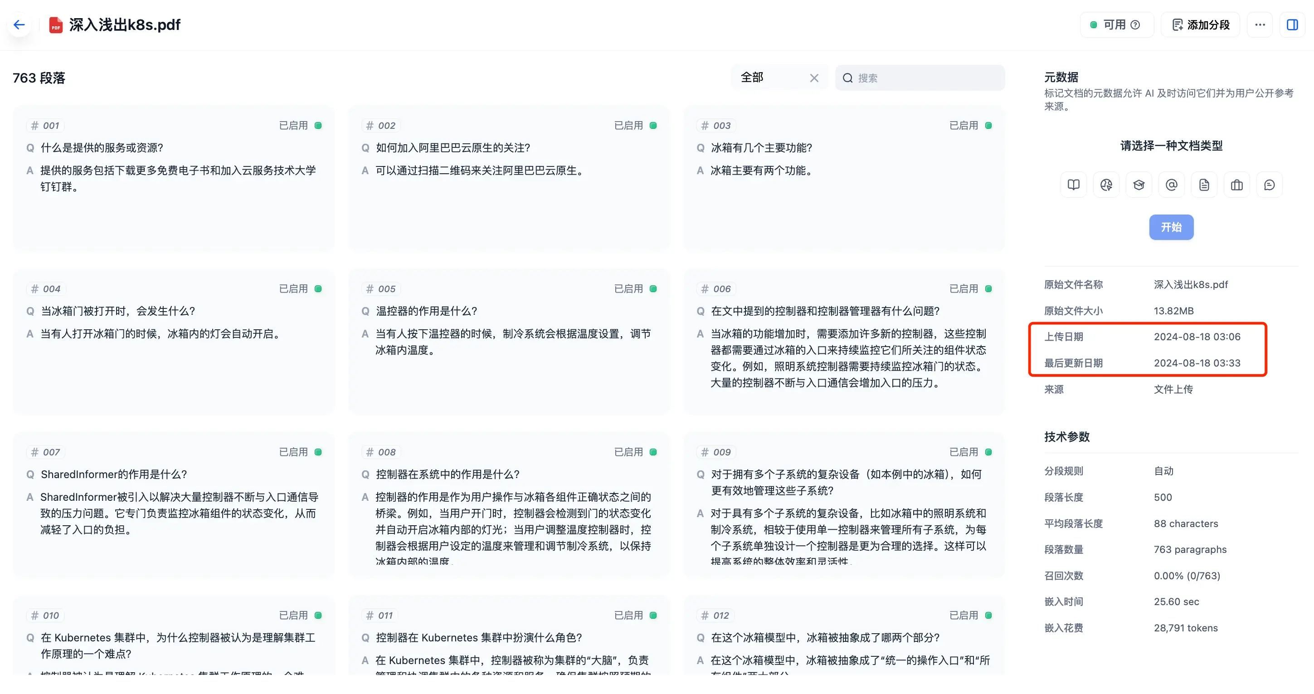Select the Web page document type icon
Image resolution: width=1314 pixels, height=694 pixels.
click(1106, 185)
